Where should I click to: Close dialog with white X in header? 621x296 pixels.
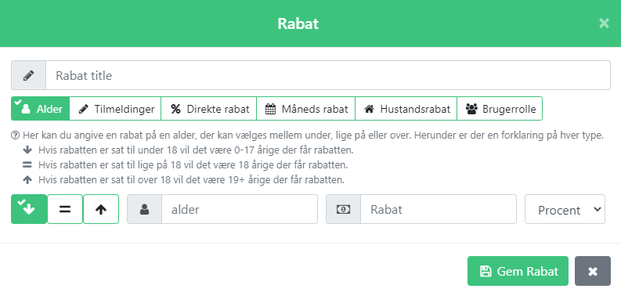(x=604, y=23)
